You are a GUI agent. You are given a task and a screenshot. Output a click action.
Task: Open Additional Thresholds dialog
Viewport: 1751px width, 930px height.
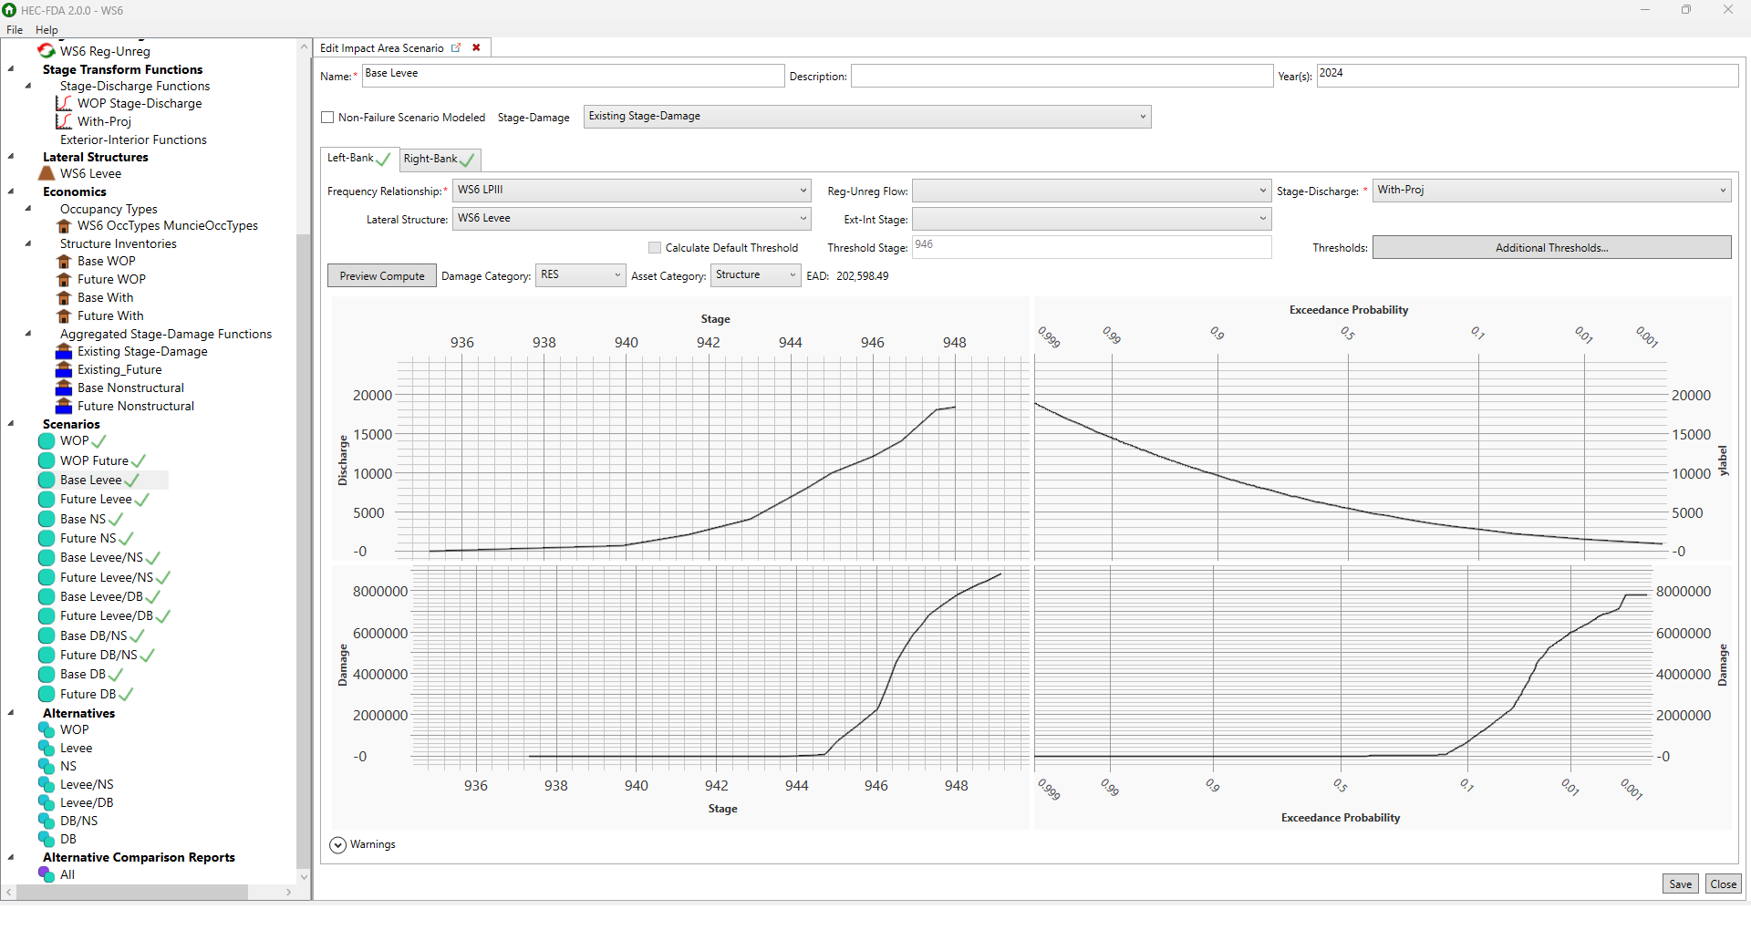[x=1551, y=248]
